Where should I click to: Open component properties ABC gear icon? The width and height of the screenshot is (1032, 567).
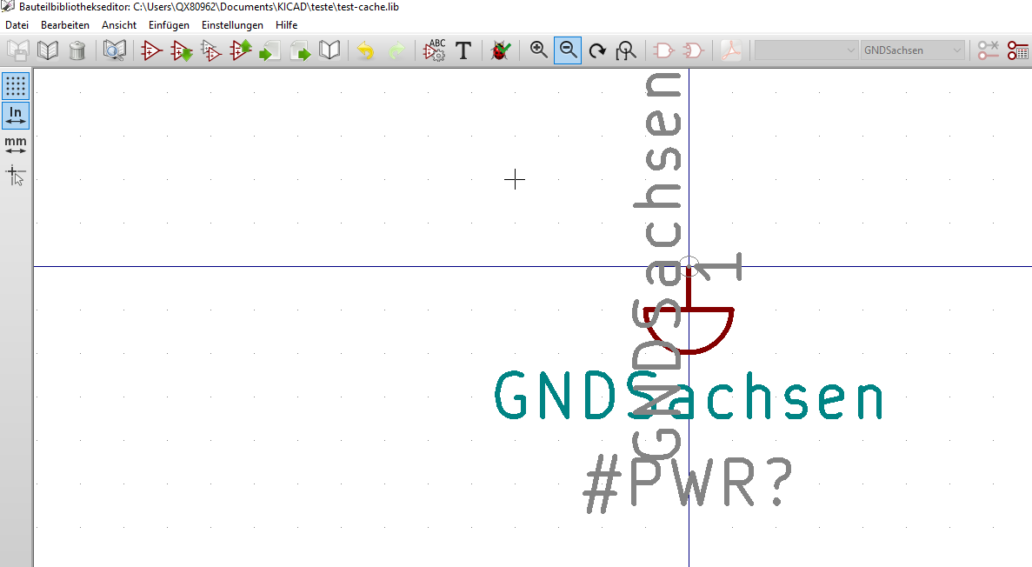click(435, 50)
